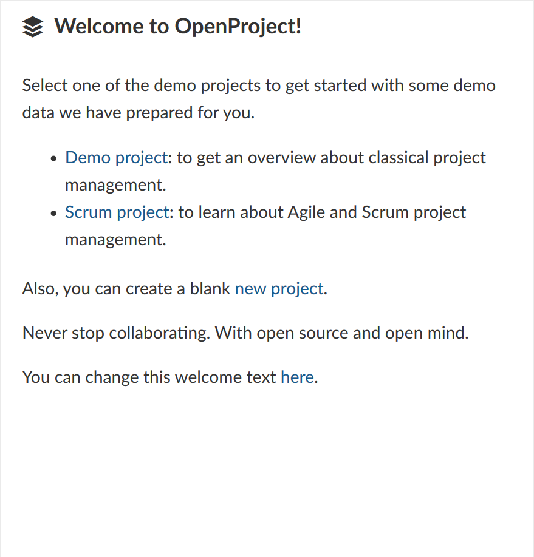Click the empty area below the welcome text
This screenshot has width=534, height=557.
click(x=266, y=473)
